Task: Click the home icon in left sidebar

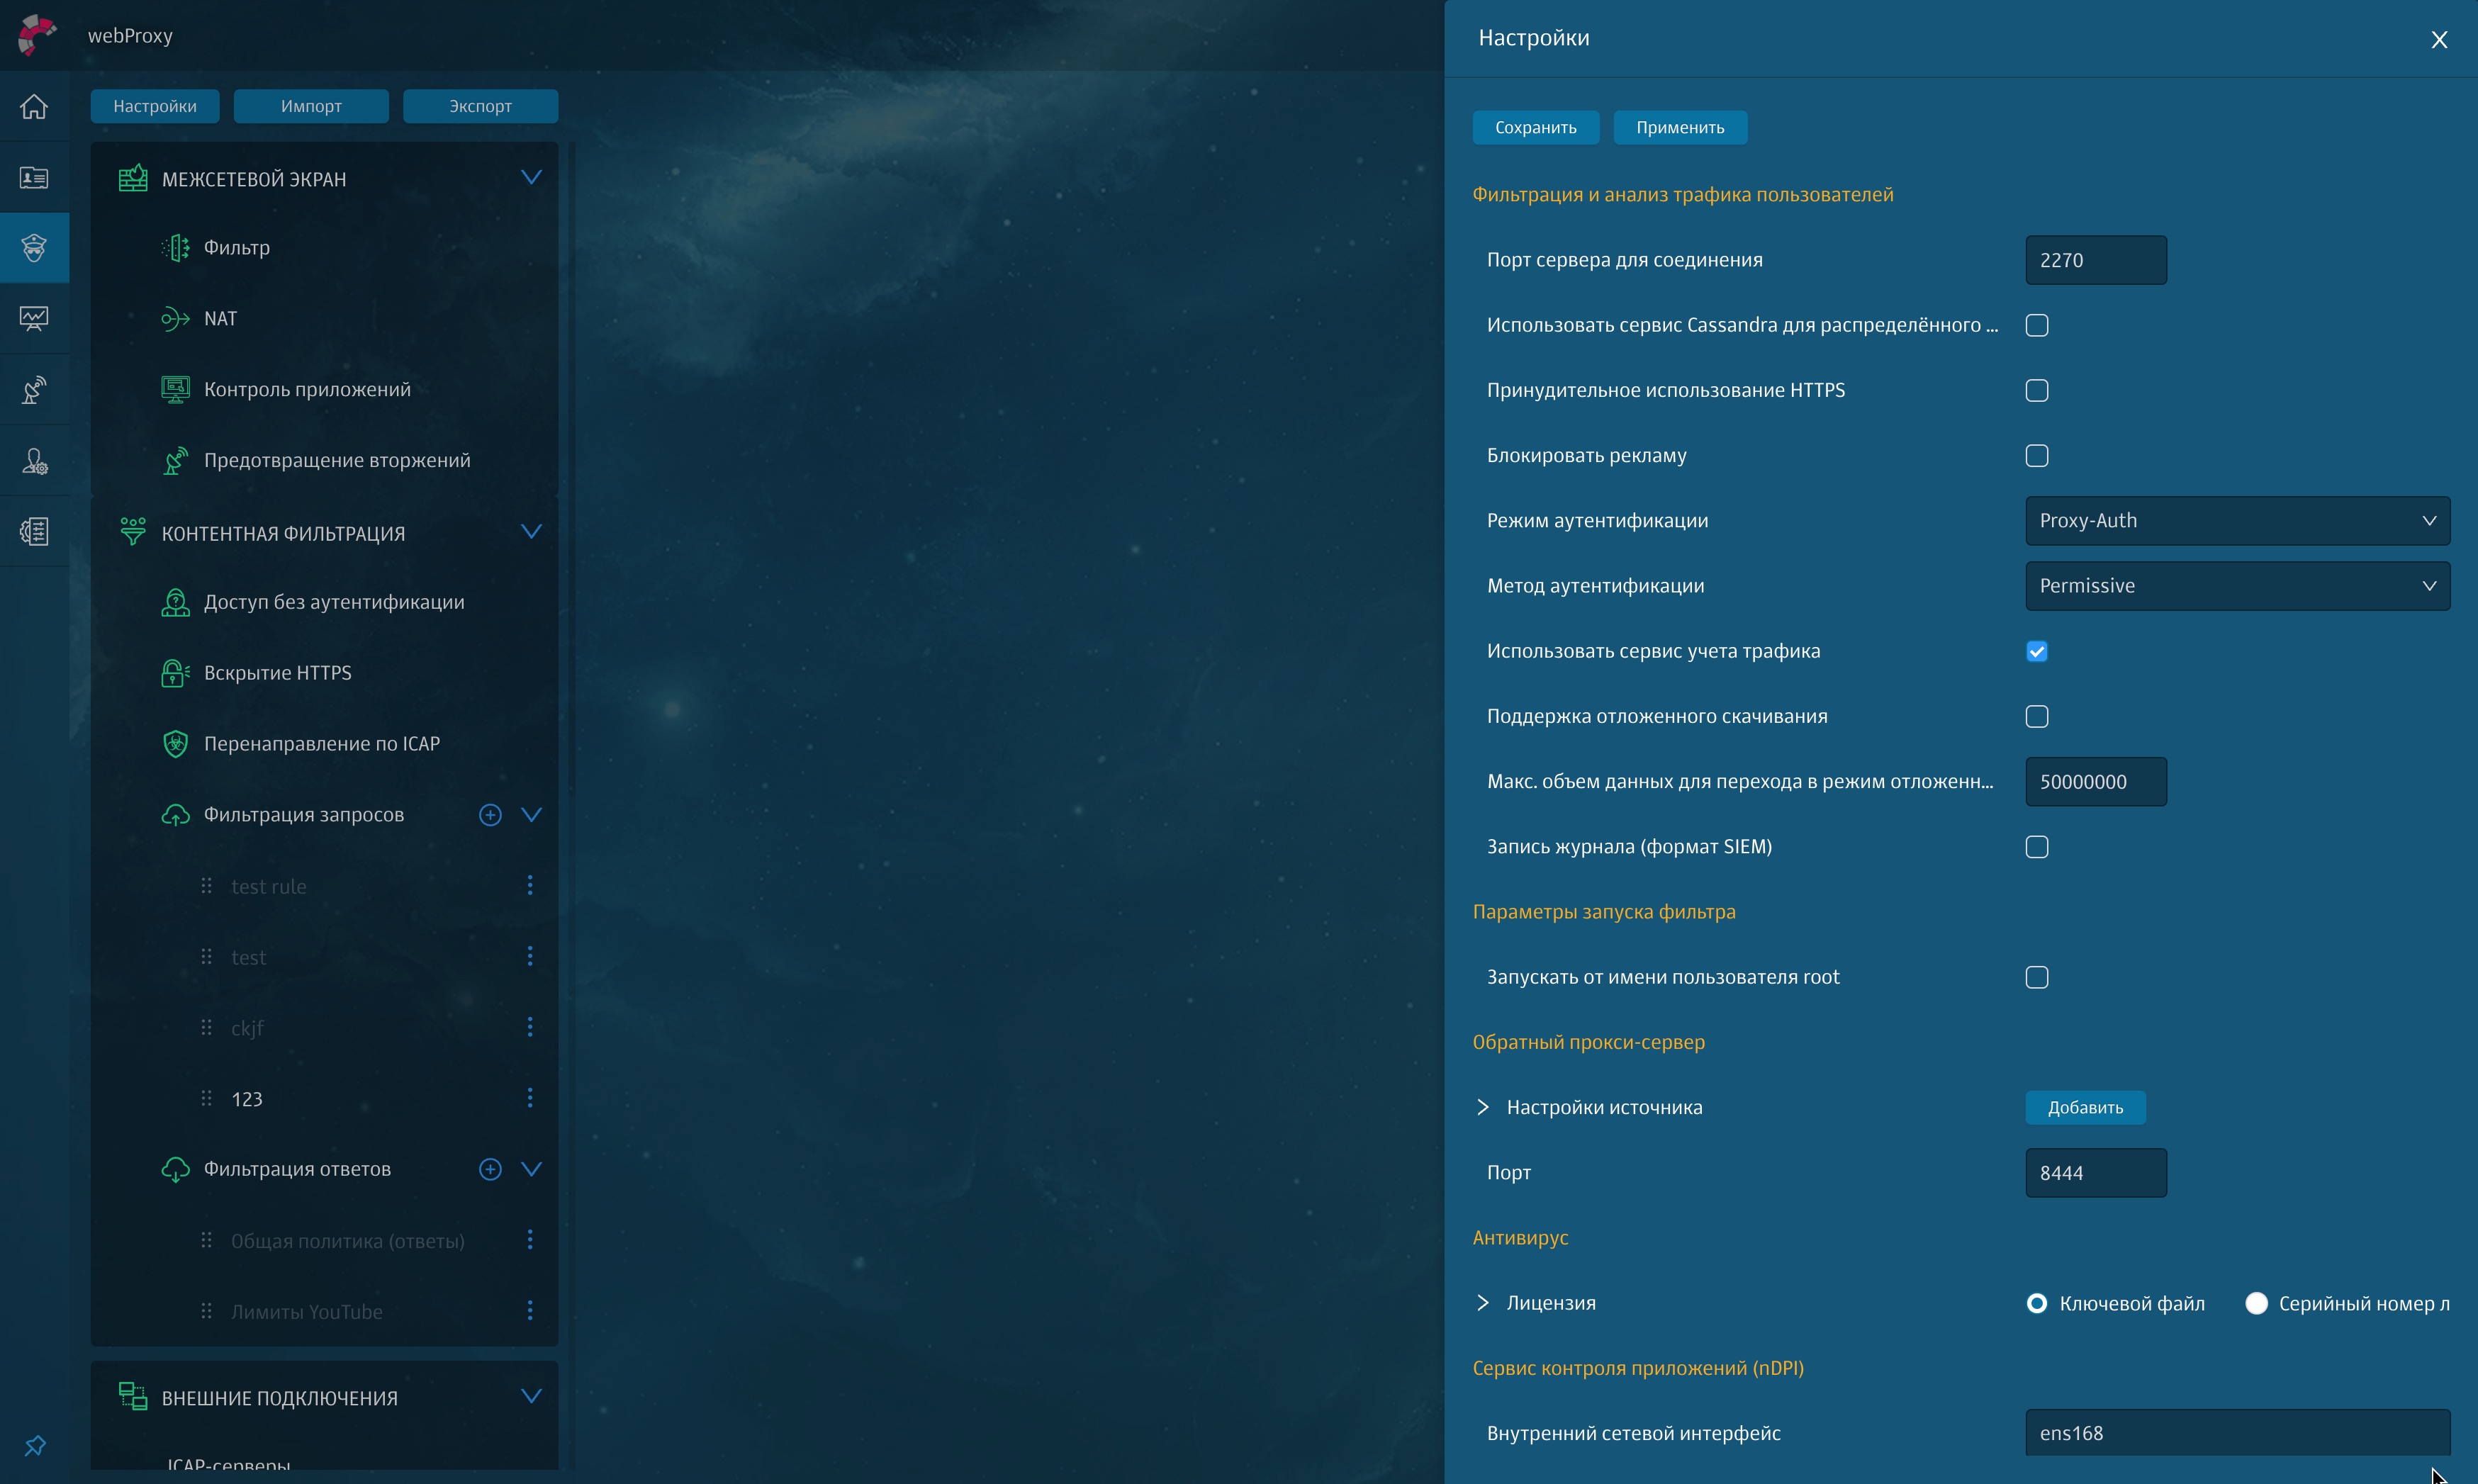Action: coord(34,106)
